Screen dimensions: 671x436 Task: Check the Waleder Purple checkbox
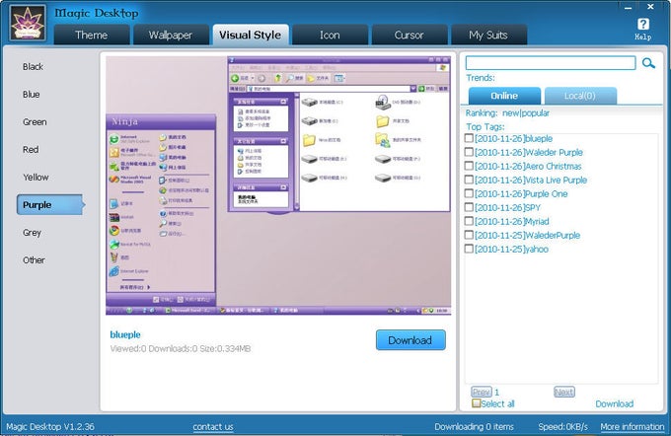(469, 152)
